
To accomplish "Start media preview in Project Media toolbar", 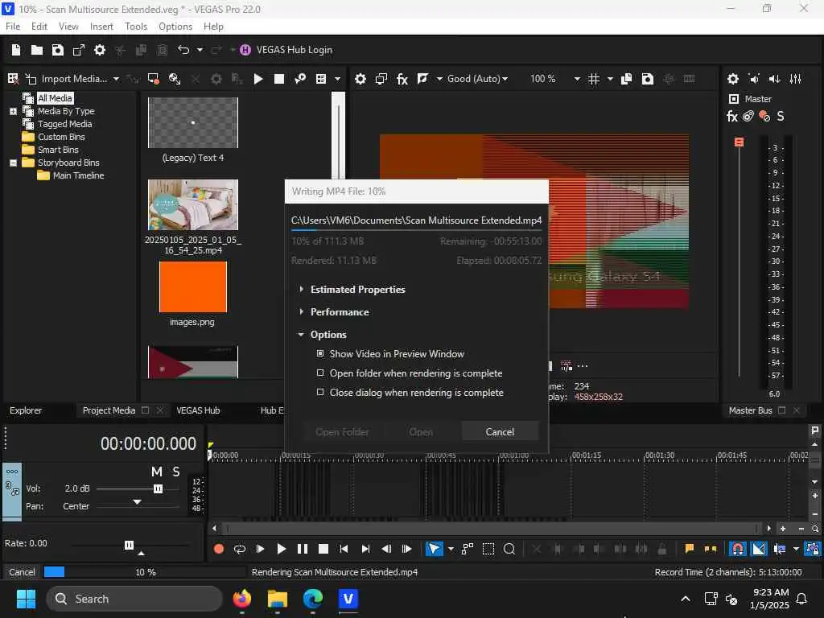I will 258,79.
